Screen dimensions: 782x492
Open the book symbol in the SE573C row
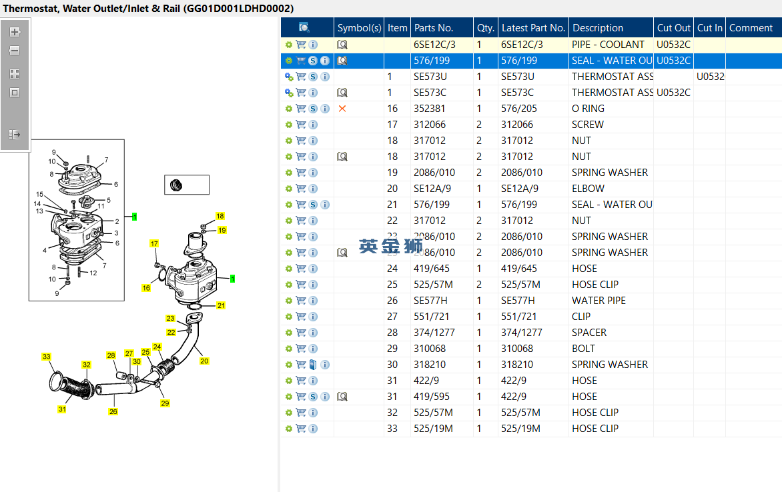pos(342,92)
